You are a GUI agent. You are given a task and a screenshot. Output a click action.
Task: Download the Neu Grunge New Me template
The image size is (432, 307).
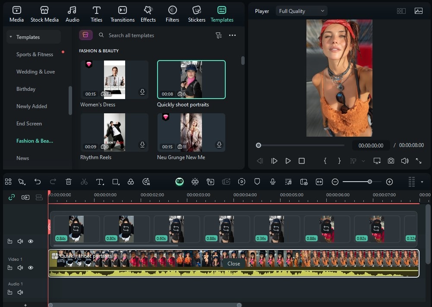[x=219, y=144]
